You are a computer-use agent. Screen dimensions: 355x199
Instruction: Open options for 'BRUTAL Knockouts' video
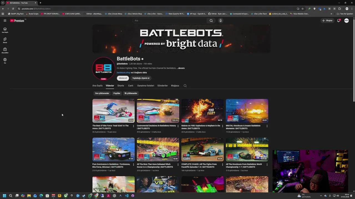(267, 126)
